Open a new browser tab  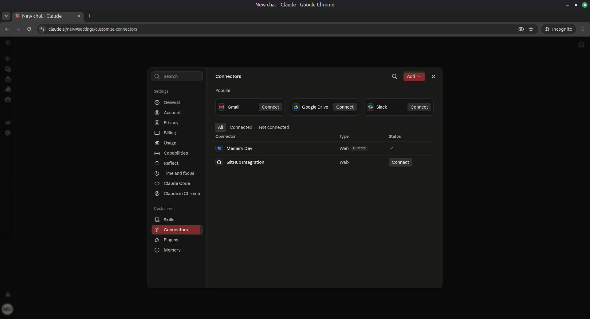coord(90,16)
